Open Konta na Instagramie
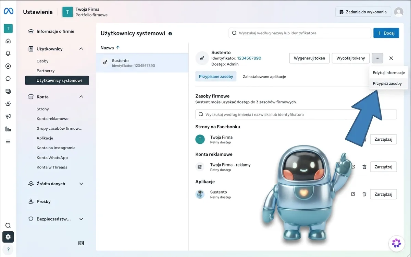The image size is (411, 257). 56,148
